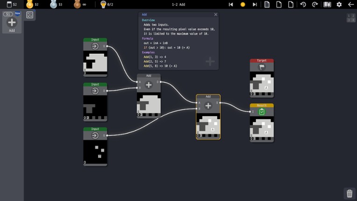The height and width of the screenshot is (201, 357).
Task: Go to the next level
Action: (x=255, y=4)
